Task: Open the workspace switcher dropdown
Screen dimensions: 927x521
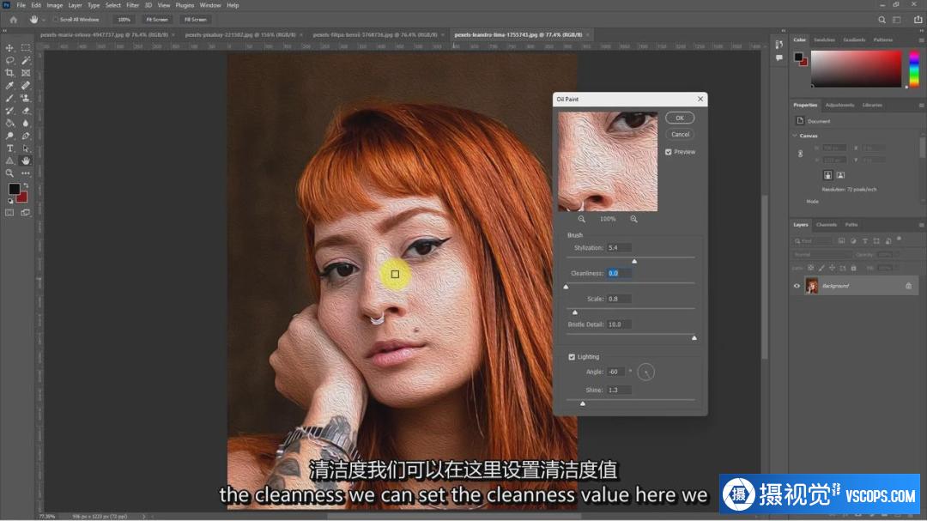Action: [897, 20]
